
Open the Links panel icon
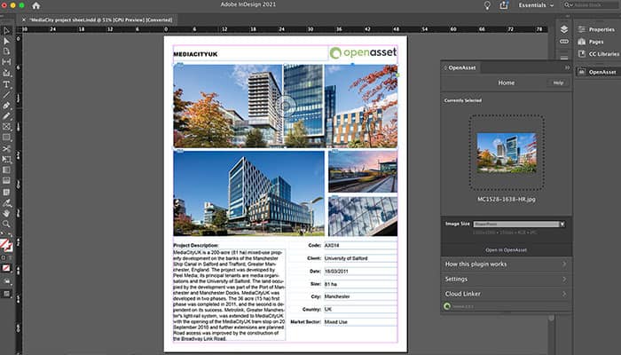[x=564, y=41]
